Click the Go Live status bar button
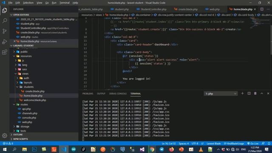Viewport: 272px width, 153px height. tap(253, 144)
